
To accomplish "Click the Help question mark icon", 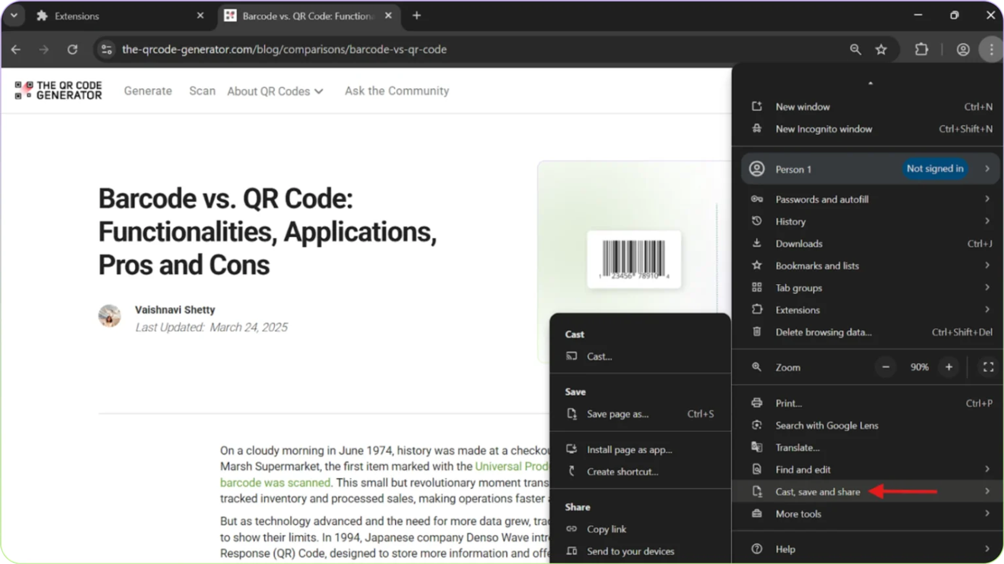I will (757, 549).
